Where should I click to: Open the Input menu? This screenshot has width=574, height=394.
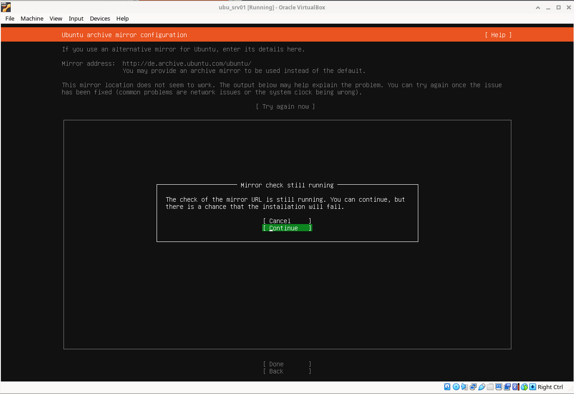pyautogui.click(x=76, y=18)
